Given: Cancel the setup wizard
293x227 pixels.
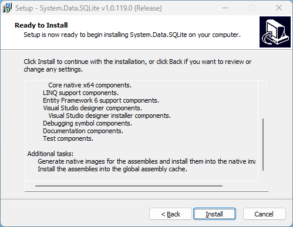Looking at the screenshot, I should coord(264,214).
